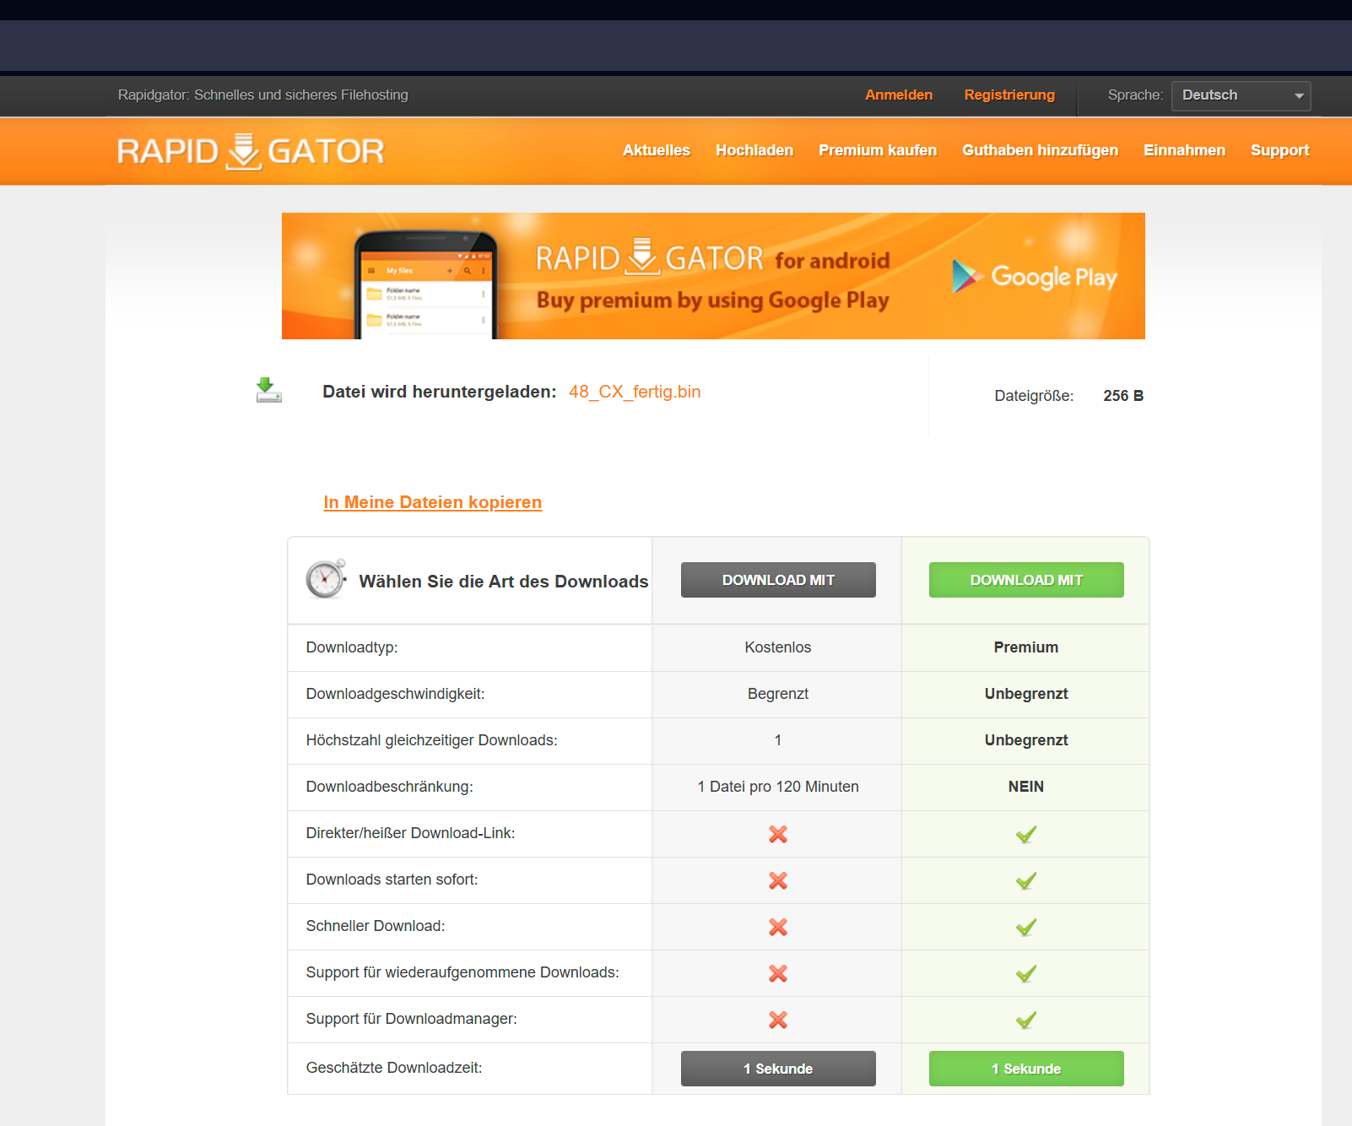Click the green DOWNLOAD MIT Premium button
Screen dimensions: 1352x1126
[1025, 580]
